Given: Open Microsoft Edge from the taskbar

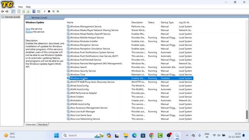Looking at the screenshot, I should pos(134,135).
